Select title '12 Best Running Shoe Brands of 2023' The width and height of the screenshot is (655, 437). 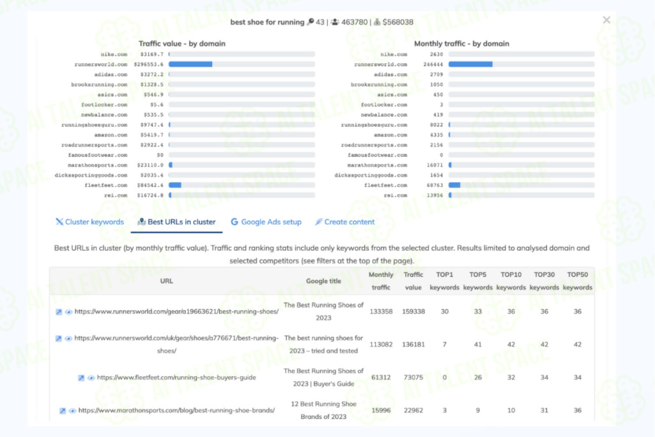tap(324, 410)
